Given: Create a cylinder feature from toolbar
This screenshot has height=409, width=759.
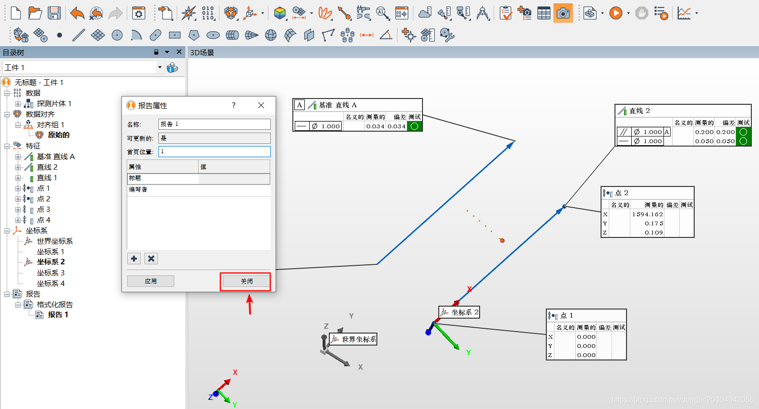Looking at the screenshot, I should click(x=232, y=35).
